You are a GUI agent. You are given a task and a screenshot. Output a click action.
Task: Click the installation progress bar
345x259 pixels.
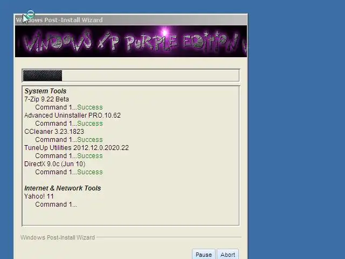point(130,76)
